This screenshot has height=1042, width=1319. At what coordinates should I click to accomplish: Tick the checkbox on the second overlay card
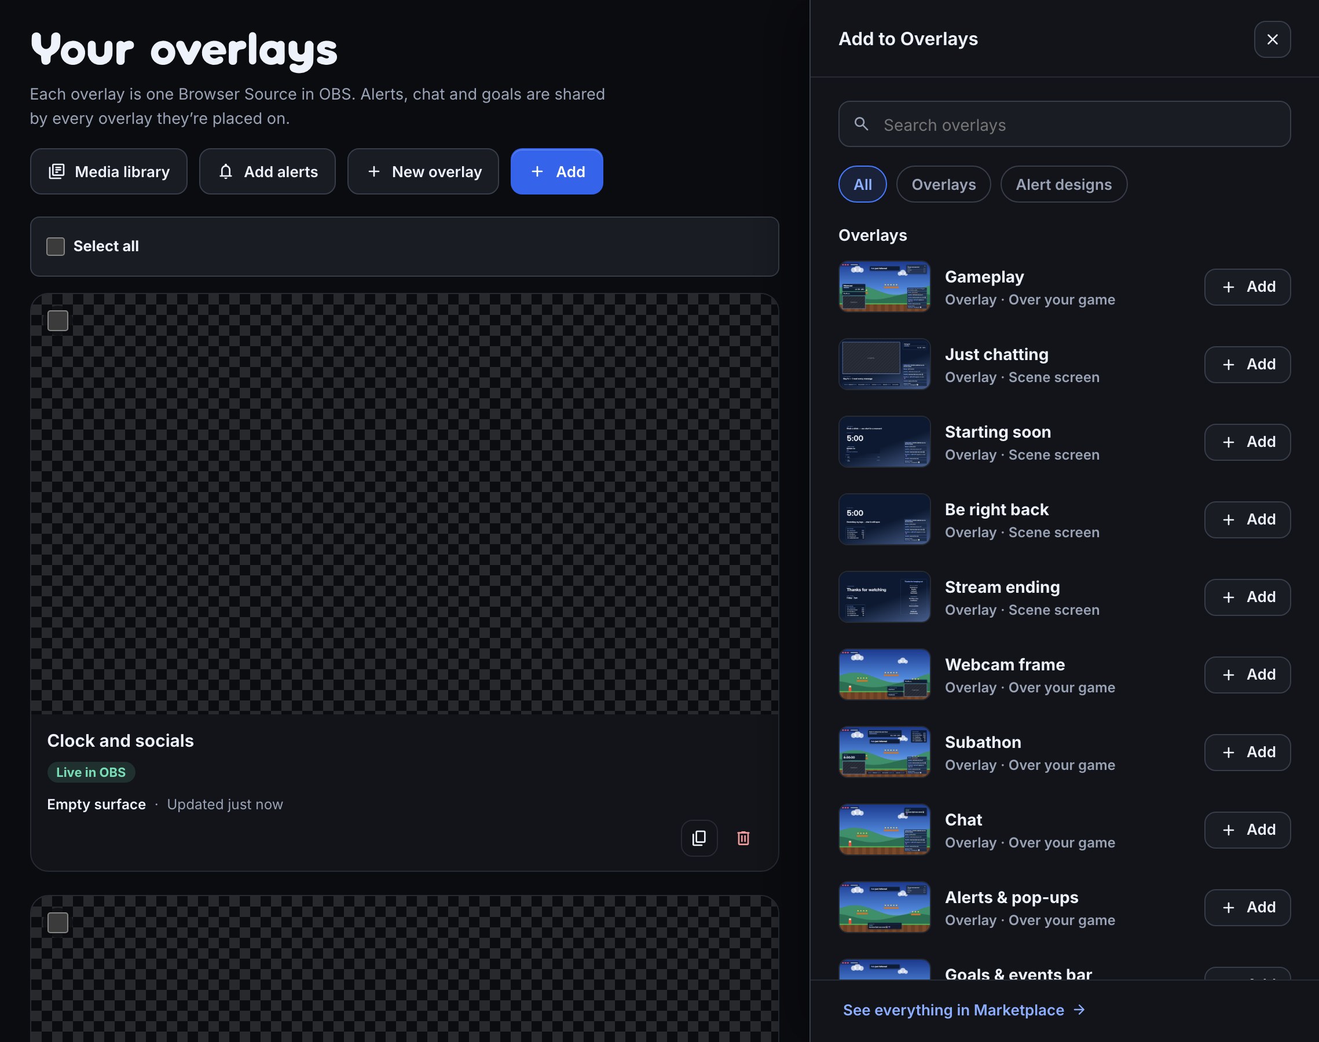click(58, 922)
